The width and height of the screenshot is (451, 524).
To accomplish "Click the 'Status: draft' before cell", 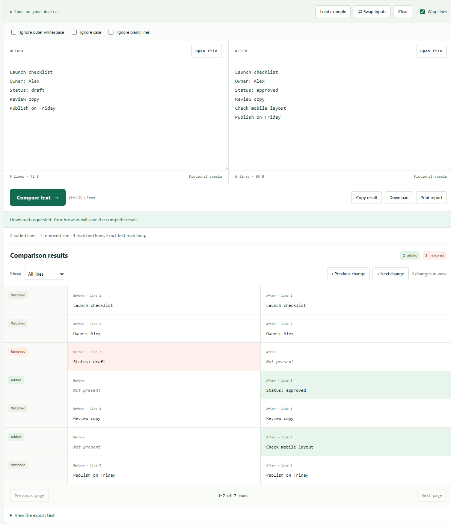I will [x=164, y=356].
